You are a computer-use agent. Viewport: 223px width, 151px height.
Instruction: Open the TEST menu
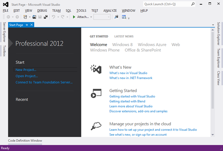pyautogui.click(x=95, y=11)
